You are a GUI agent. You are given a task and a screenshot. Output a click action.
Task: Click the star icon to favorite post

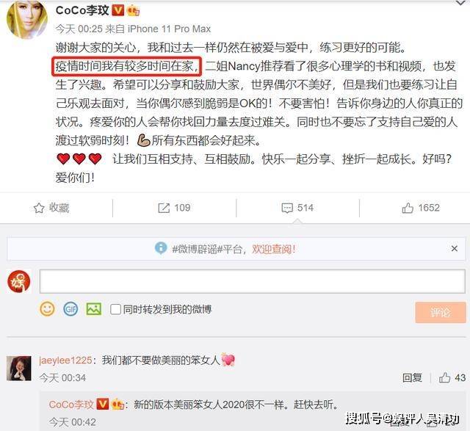point(39,208)
